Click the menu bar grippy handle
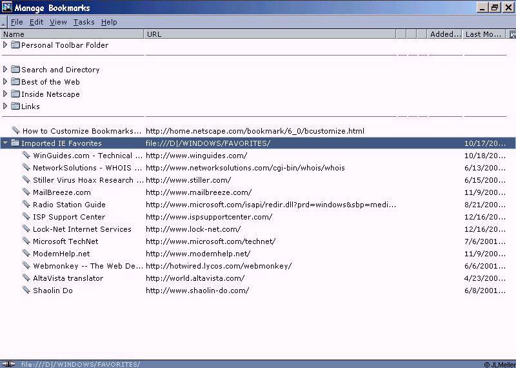The width and height of the screenshot is (516, 368). tap(3, 22)
